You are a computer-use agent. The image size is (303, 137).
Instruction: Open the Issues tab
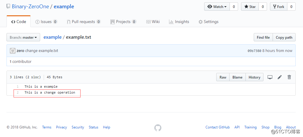(46, 22)
